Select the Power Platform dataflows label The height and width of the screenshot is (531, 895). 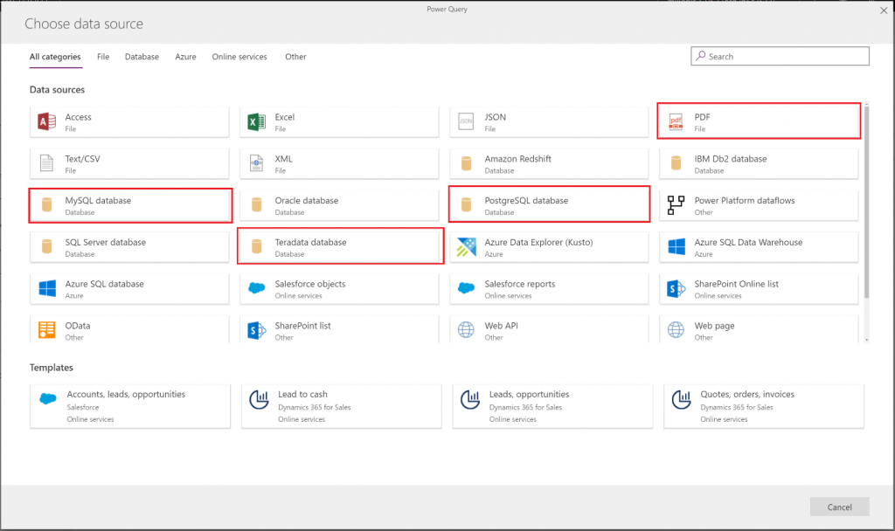tap(745, 201)
